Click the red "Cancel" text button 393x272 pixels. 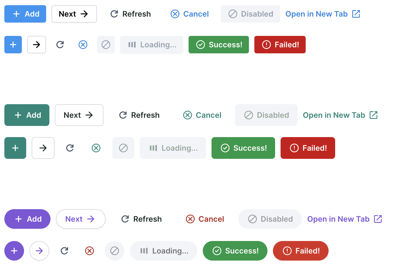point(205,219)
